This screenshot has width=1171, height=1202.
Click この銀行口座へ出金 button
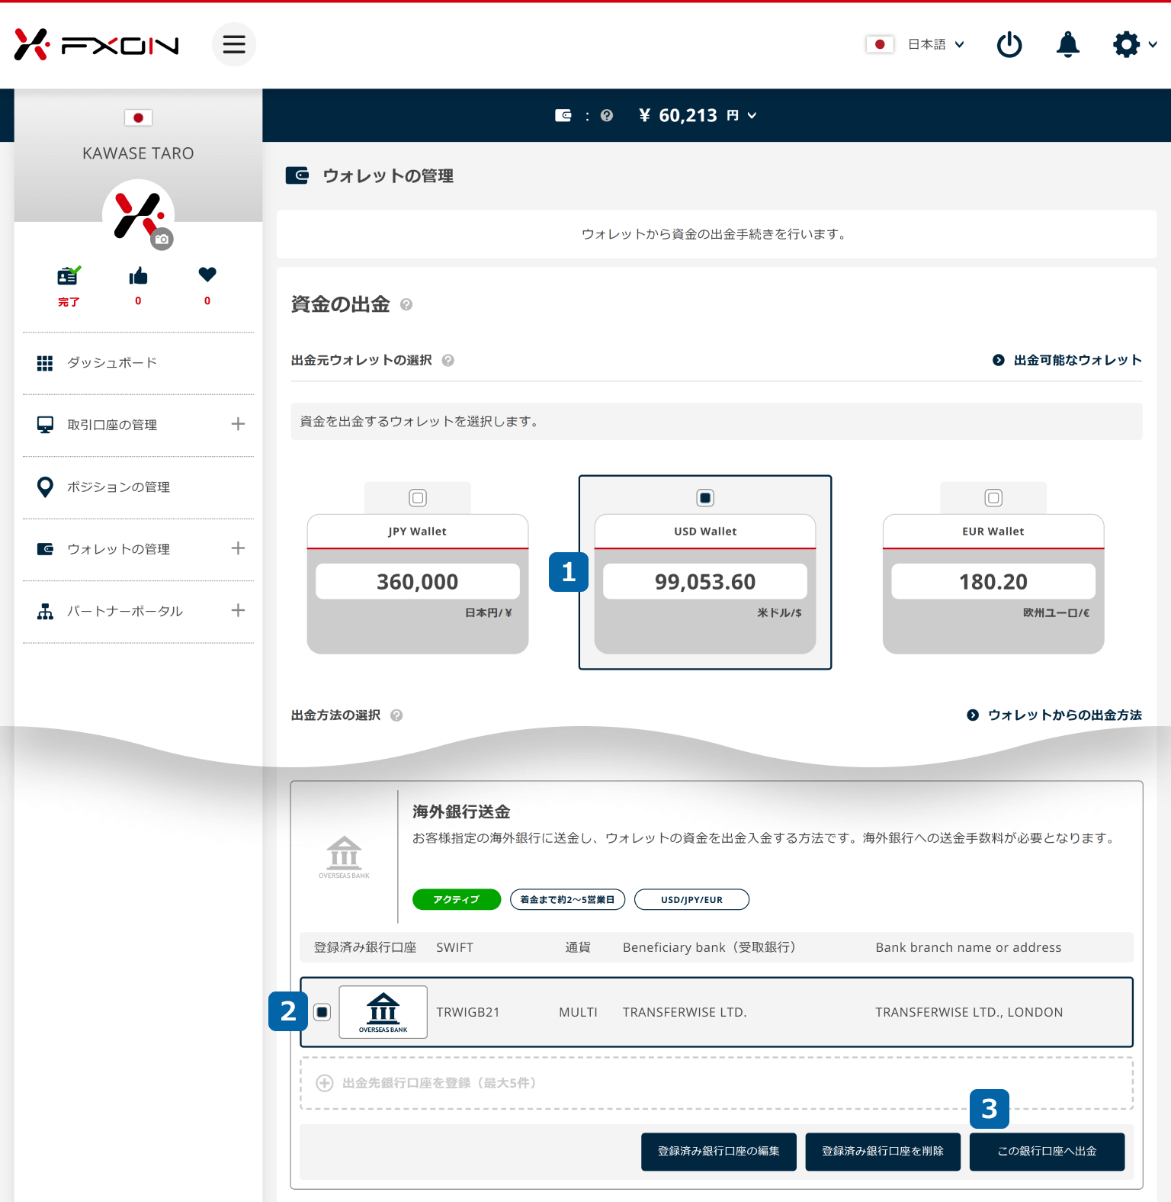point(1047,1152)
